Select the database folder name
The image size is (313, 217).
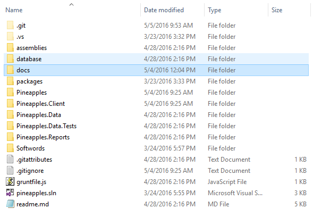point(29,59)
